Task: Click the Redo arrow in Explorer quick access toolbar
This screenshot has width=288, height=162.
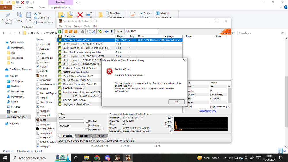Action: [27, 2]
